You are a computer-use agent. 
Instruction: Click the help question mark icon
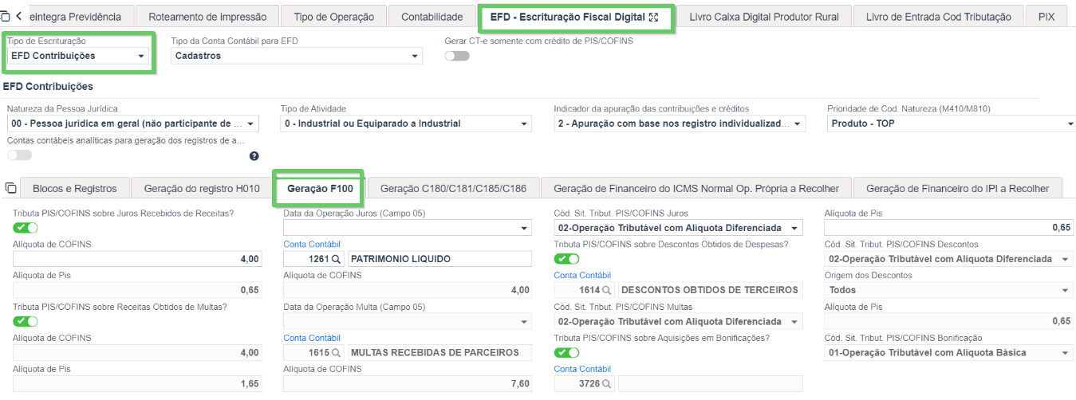coord(254,156)
